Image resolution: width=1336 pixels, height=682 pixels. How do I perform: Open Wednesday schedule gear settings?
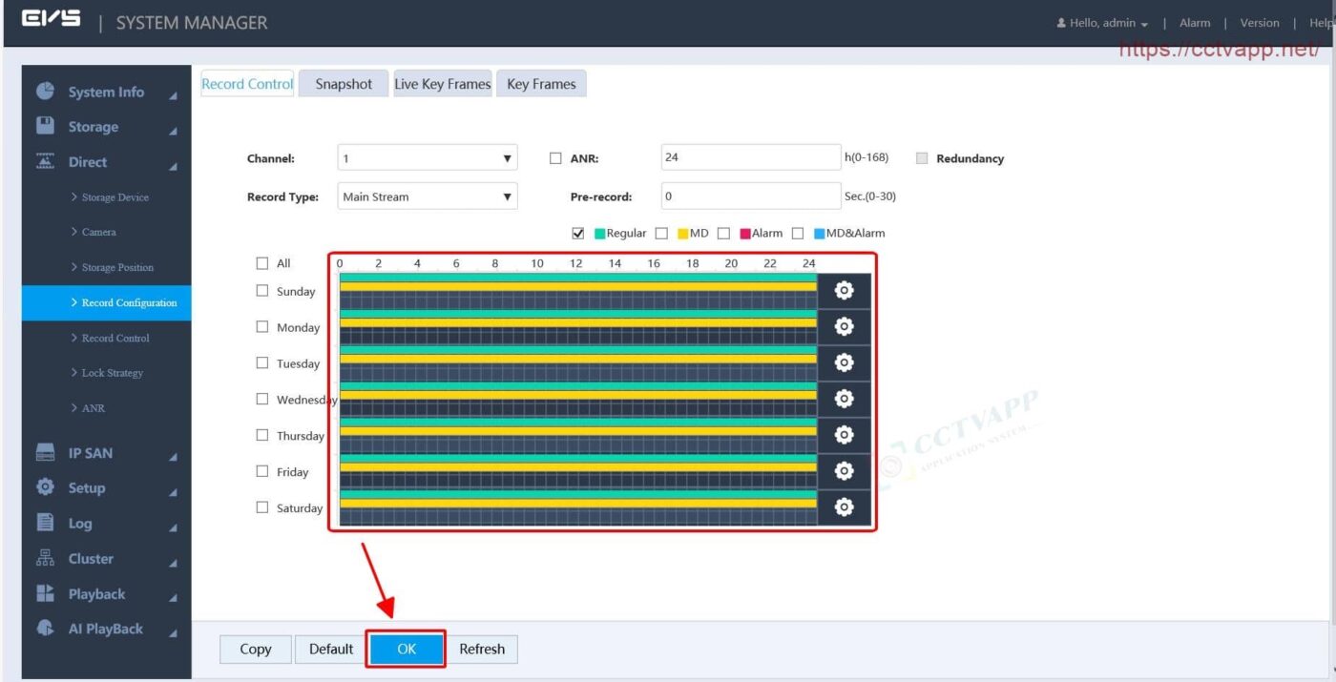click(x=844, y=399)
